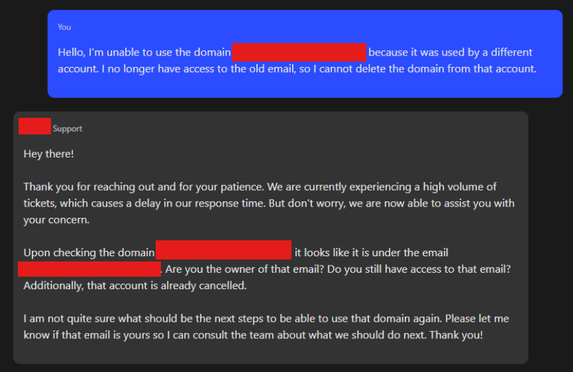
Task: Click the redacted name beside Support
Action: point(34,126)
